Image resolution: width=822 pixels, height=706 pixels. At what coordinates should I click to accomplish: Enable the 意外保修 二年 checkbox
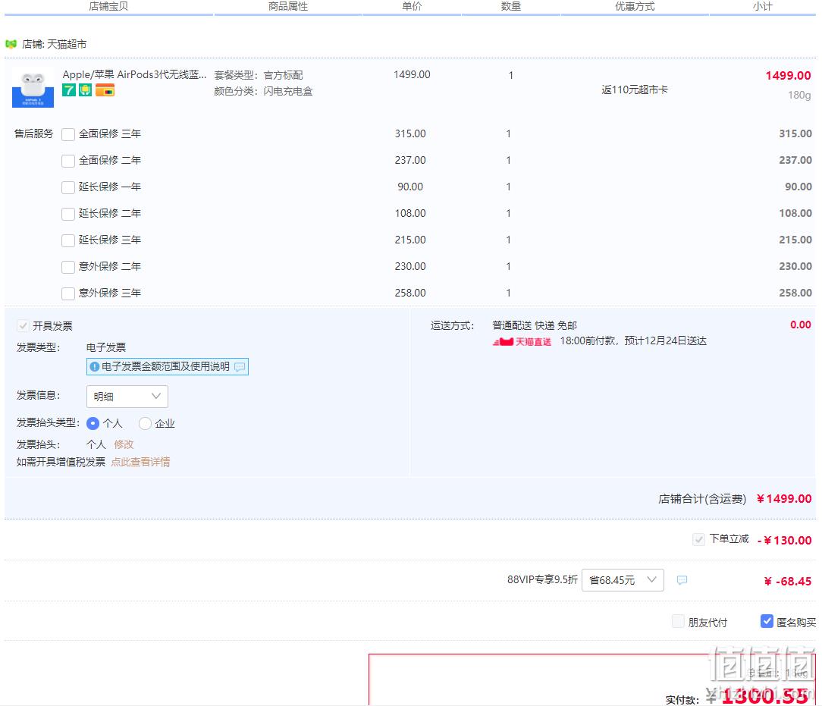(x=68, y=267)
